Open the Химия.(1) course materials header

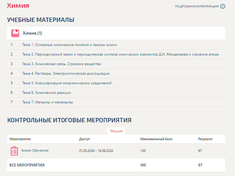coord(116,33)
